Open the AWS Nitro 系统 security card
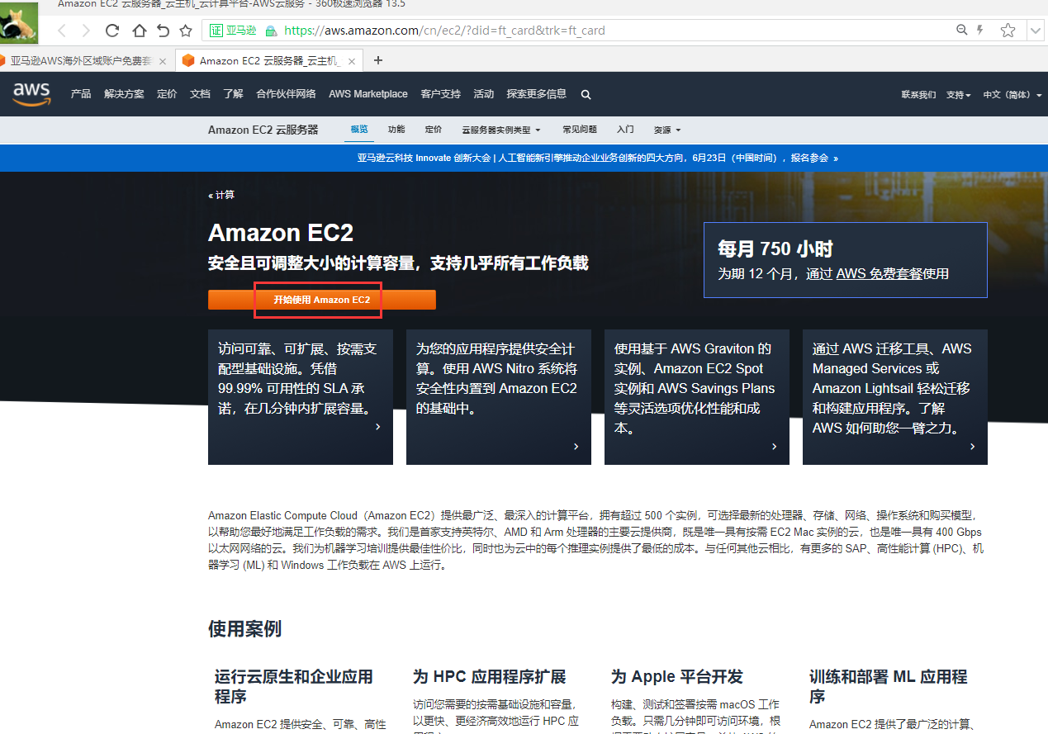The image size is (1048, 734). pos(499,397)
